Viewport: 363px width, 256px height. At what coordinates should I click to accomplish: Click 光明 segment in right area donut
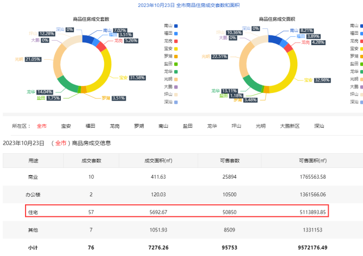pos(244,64)
